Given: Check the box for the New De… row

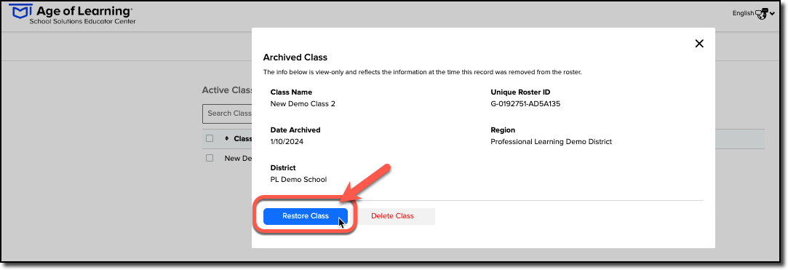Looking at the screenshot, I should pos(210,158).
